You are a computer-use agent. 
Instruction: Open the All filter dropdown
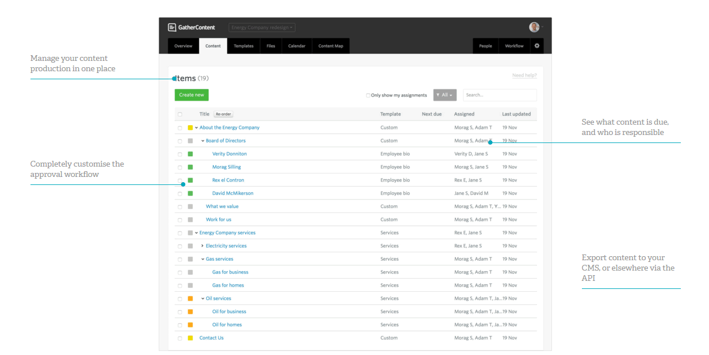pos(444,95)
